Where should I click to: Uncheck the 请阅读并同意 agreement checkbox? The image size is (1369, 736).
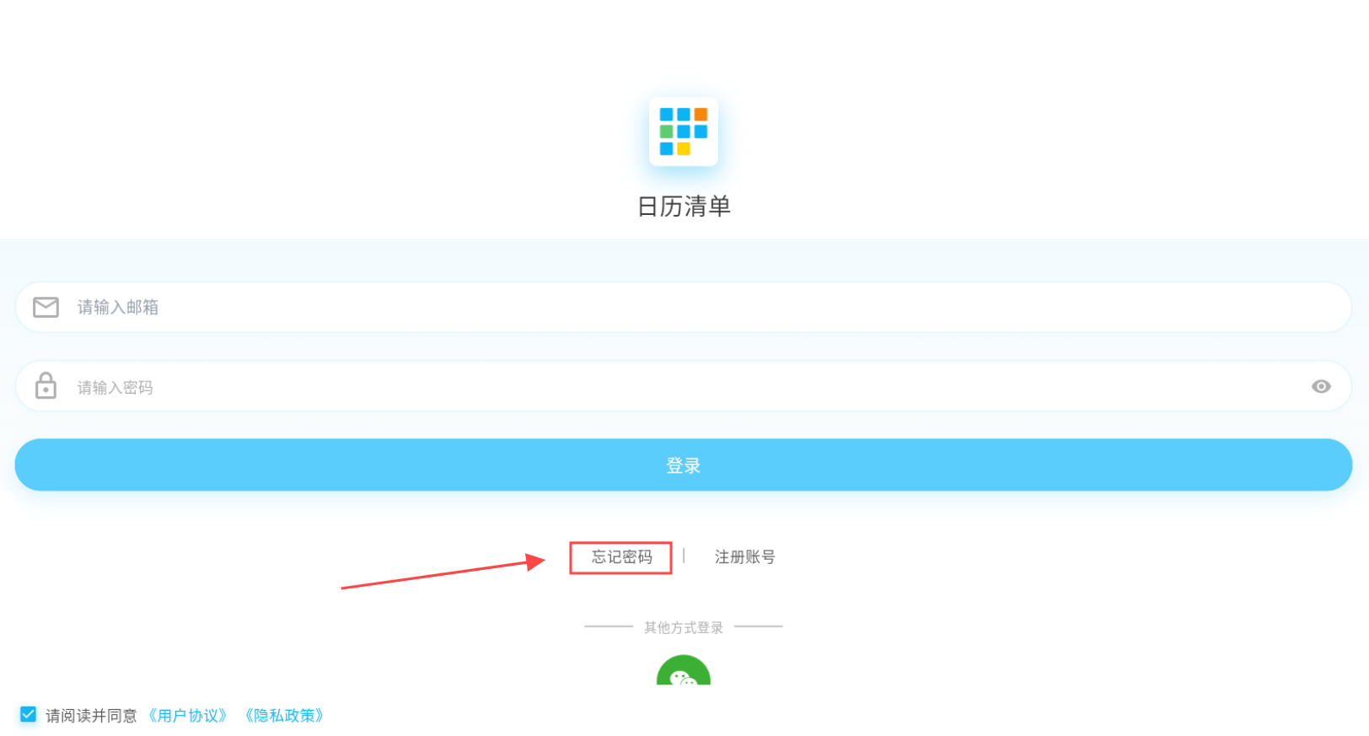coord(28,715)
